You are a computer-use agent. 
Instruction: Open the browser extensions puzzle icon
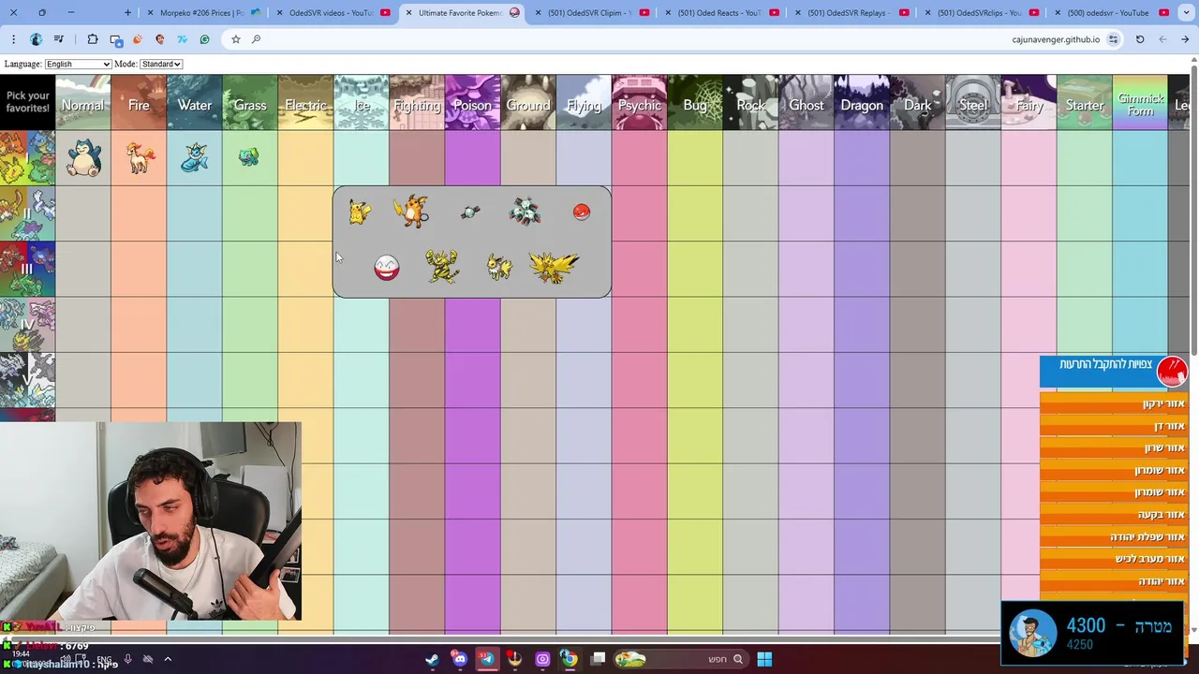click(93, 39)
